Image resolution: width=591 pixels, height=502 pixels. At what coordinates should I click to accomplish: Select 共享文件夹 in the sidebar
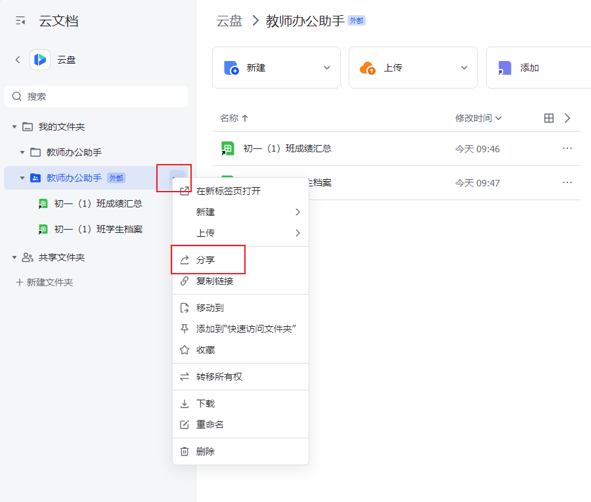point(62,258)
